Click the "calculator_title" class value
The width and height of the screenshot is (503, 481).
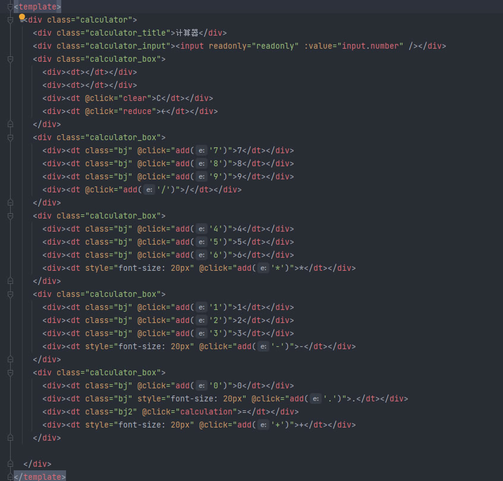[x=128, y=33]
